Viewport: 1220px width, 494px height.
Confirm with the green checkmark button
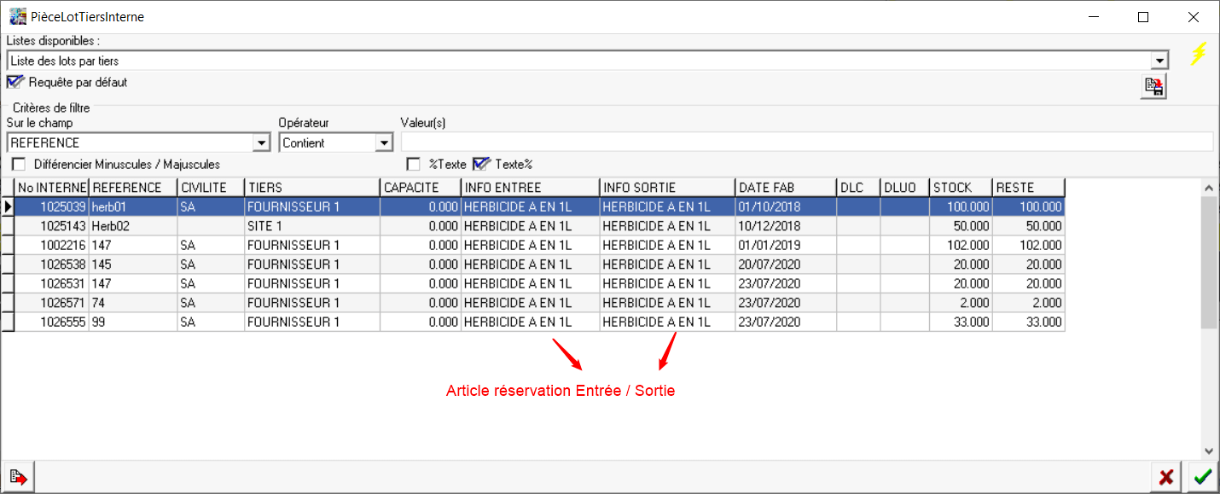click(1203, 478)
